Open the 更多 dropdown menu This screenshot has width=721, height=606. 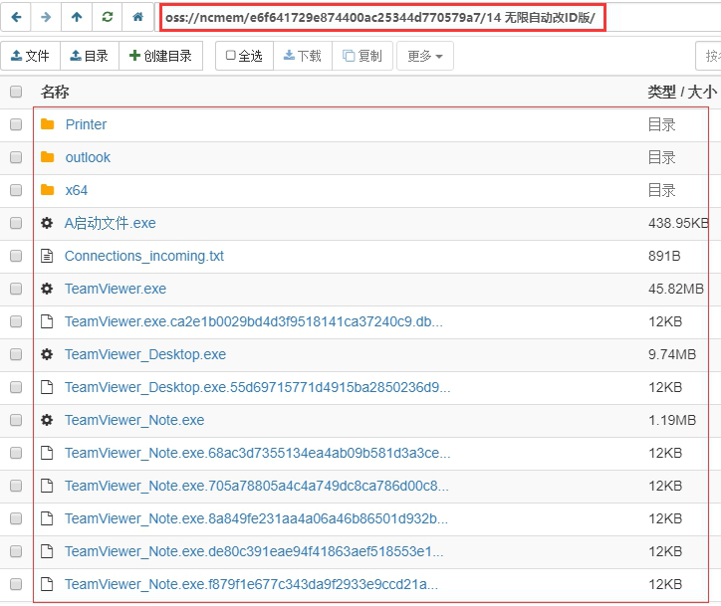(x=425, y=56)
